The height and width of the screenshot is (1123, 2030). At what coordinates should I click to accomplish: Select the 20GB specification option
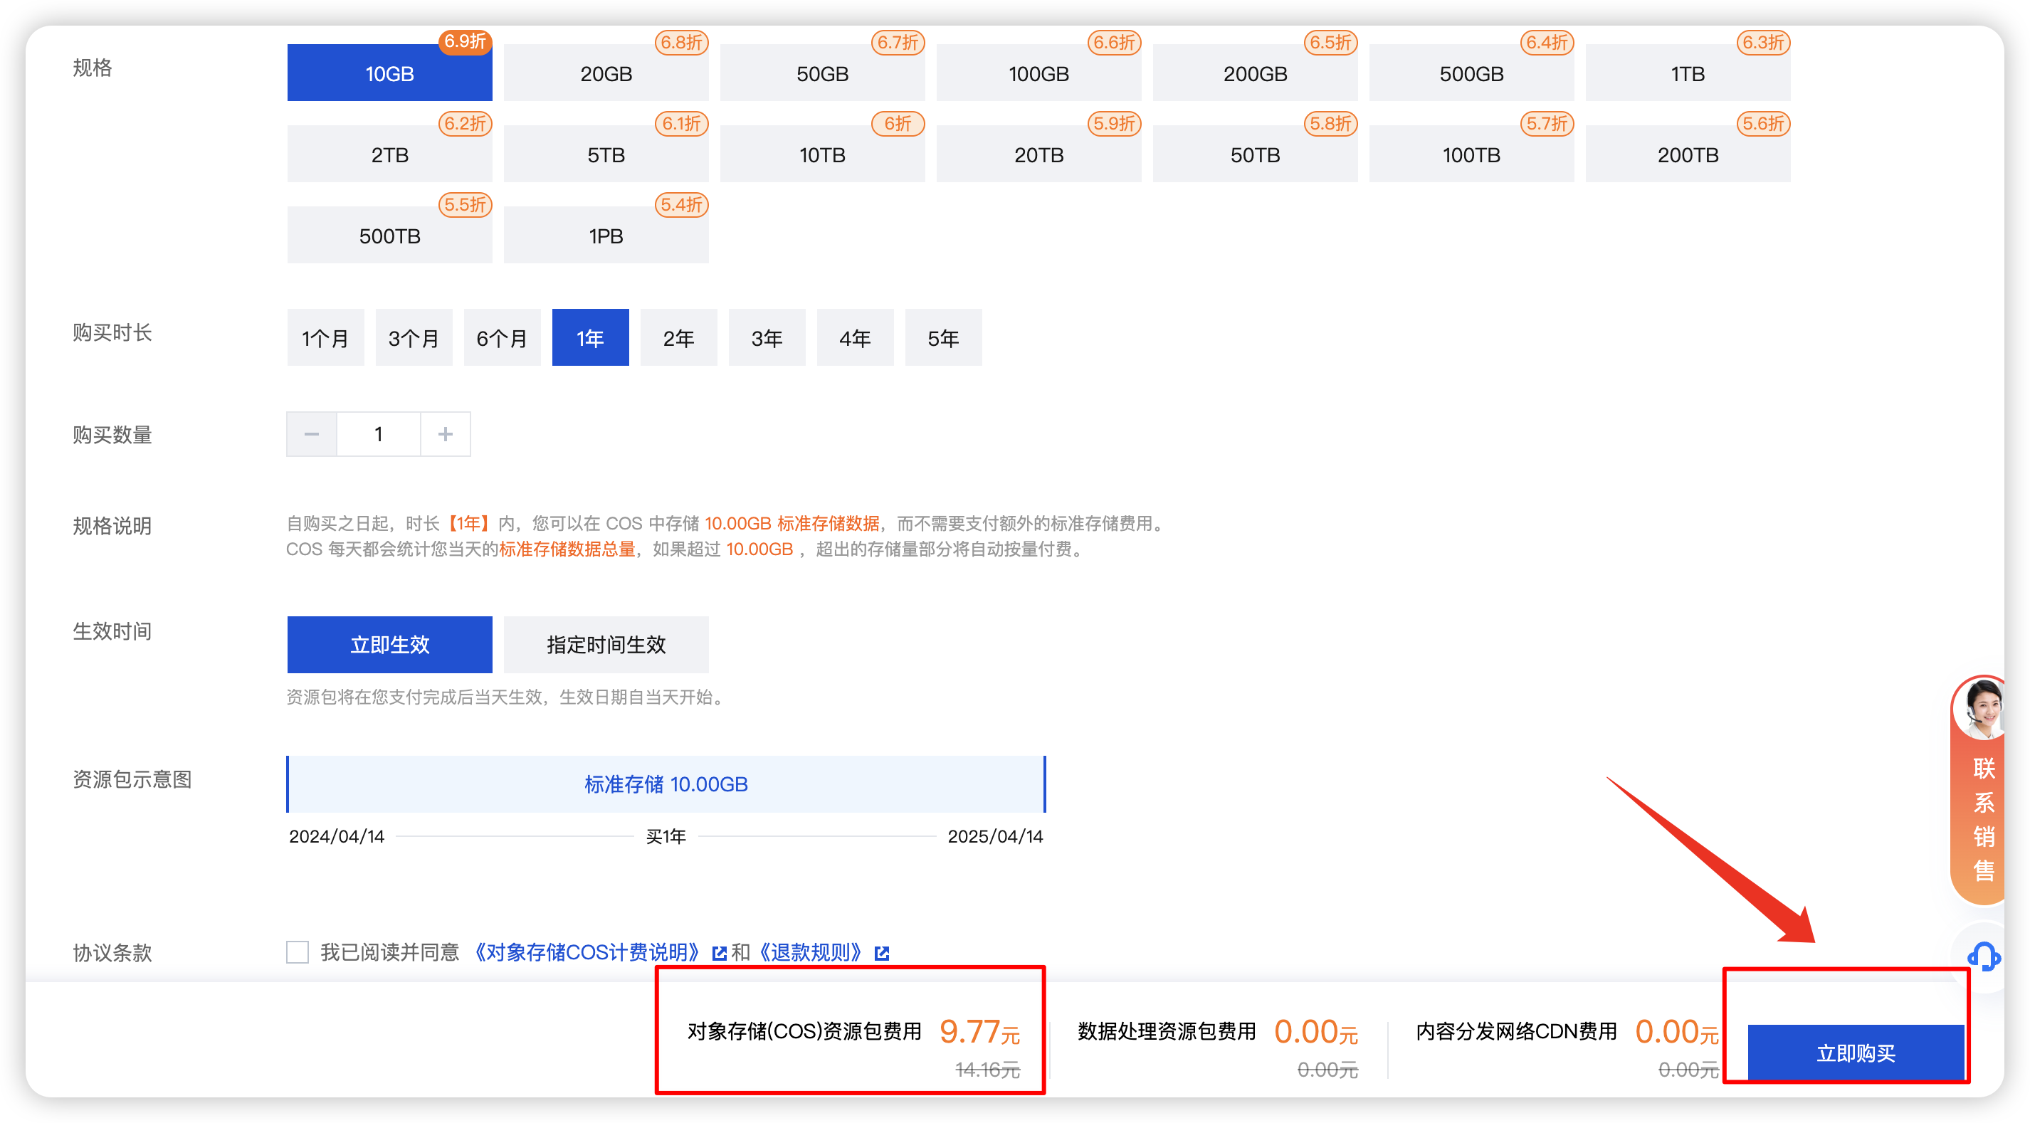click(605, 73)
